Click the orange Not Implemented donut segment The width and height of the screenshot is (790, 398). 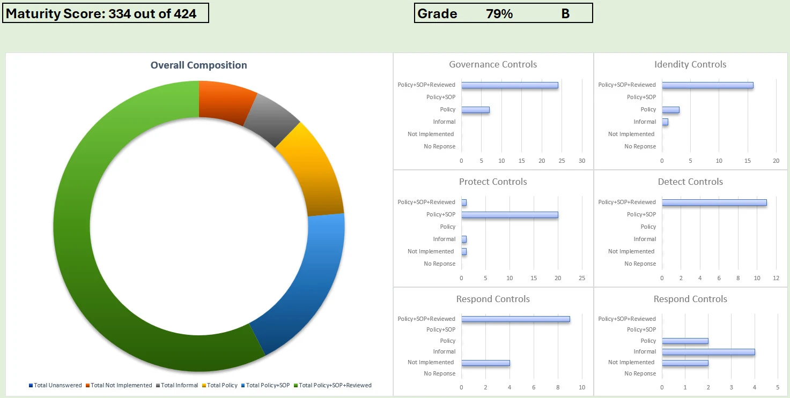tap(225, 100)
